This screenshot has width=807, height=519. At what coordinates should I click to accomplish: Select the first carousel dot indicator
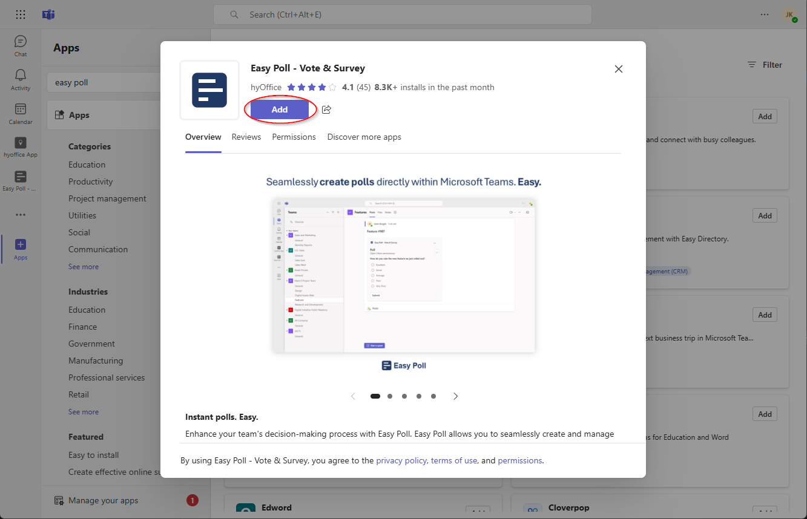click(x=375, y=396)
